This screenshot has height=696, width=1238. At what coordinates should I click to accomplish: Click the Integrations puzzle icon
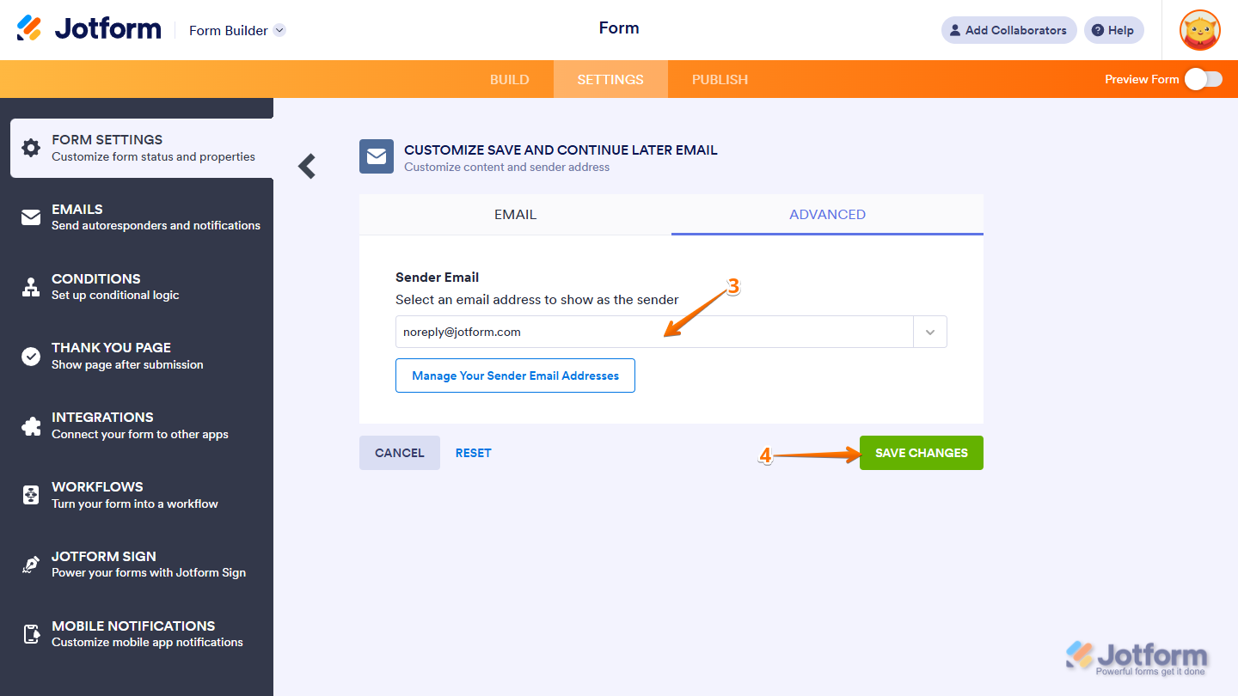31,424
